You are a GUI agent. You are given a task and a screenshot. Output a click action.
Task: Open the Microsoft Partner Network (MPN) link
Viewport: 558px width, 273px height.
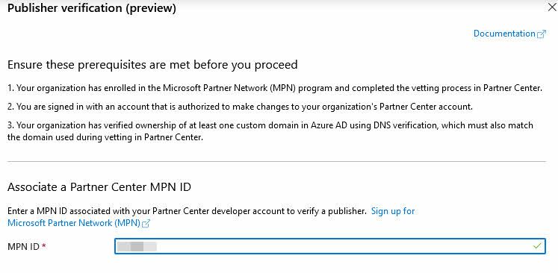[74, 223]
